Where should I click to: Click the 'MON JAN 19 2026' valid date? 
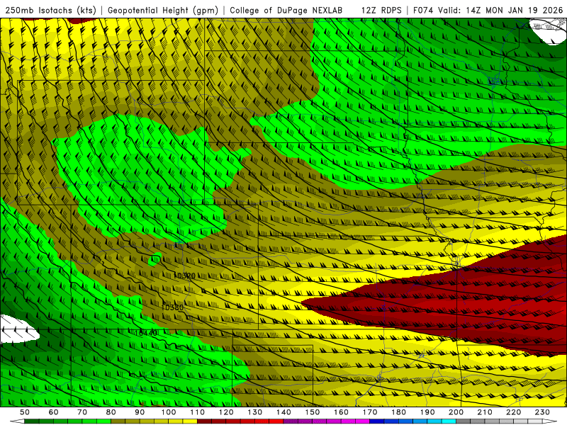[524, 11]
